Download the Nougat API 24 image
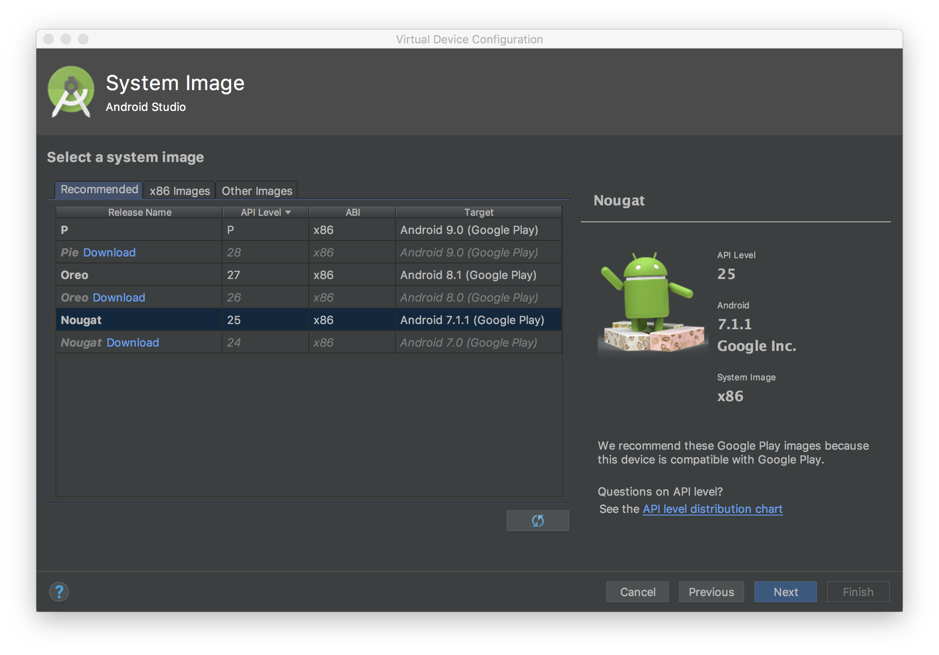 pos(133,343)
